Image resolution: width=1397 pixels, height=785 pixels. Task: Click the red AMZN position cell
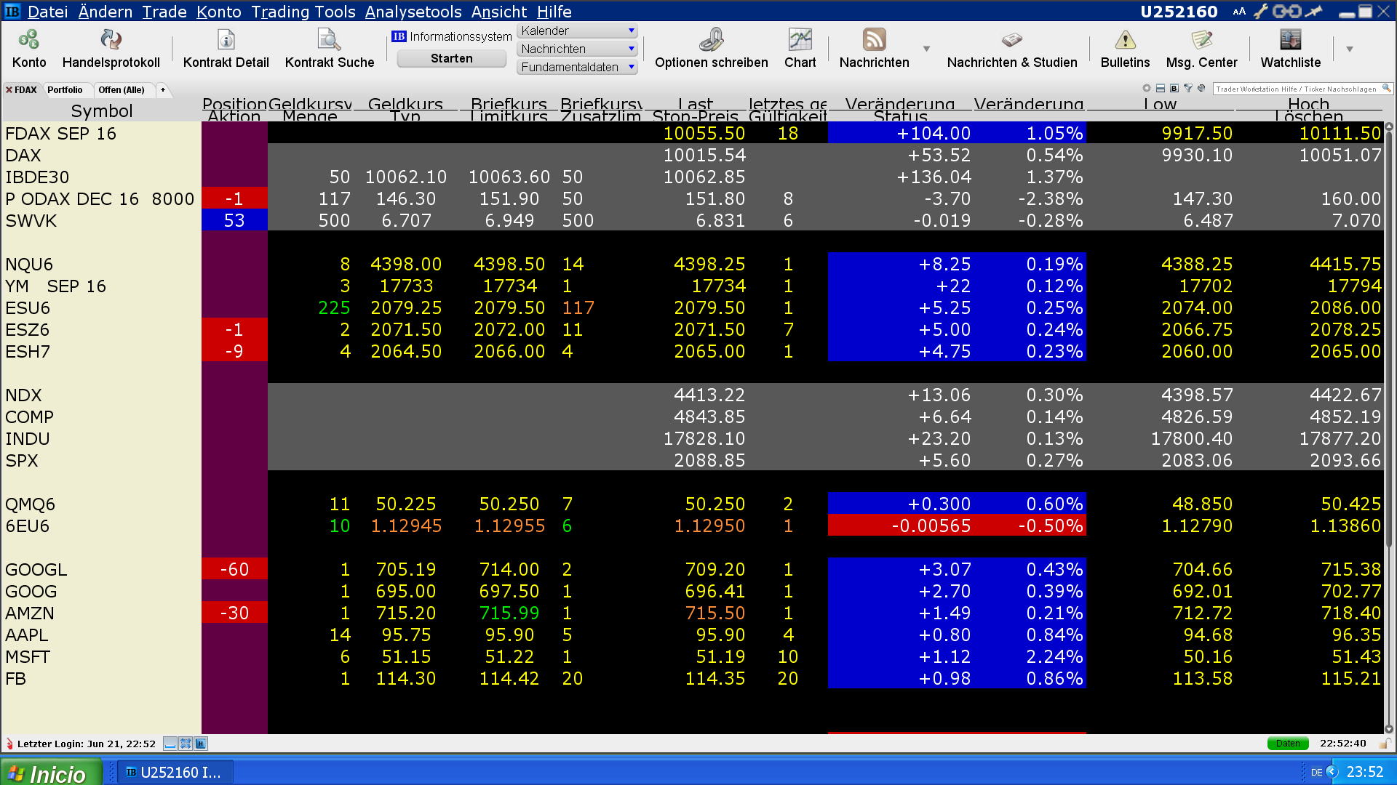[x=234, y=613]
